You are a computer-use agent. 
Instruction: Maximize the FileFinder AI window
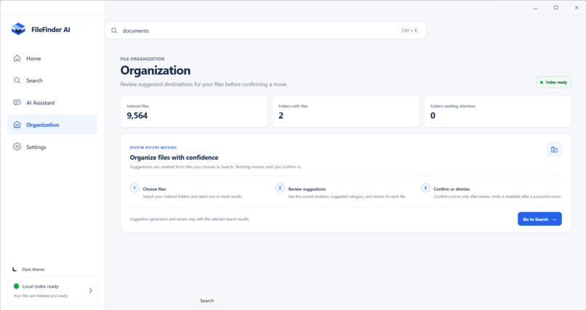click(556, 7)
